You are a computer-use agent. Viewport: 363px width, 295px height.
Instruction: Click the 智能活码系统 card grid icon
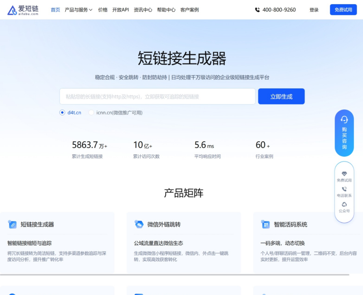(265, 224)
